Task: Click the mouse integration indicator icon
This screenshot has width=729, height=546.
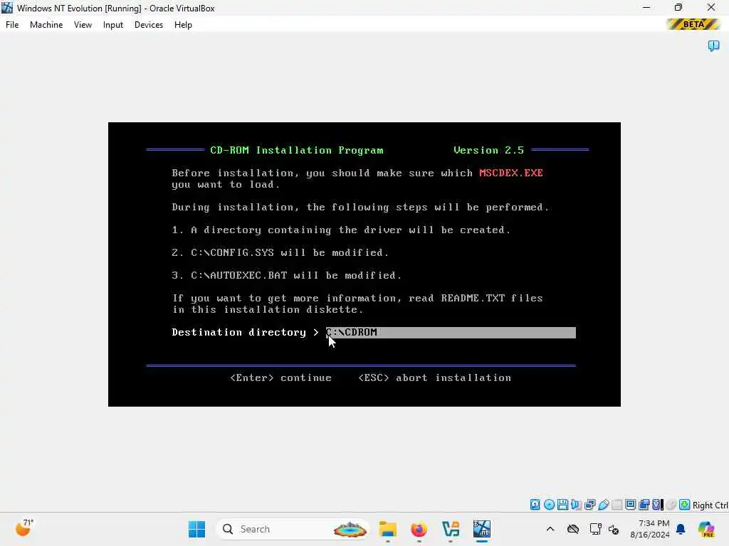Action: [671, 505]
